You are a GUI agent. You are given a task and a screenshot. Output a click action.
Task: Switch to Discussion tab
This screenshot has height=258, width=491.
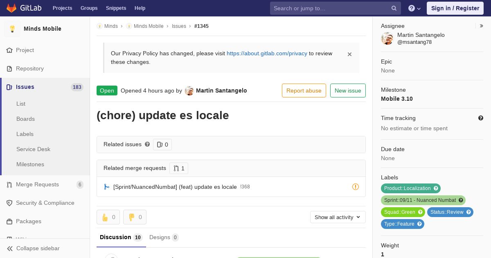121,238
